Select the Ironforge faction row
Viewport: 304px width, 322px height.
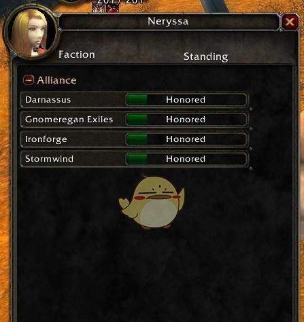click(135, 139)
